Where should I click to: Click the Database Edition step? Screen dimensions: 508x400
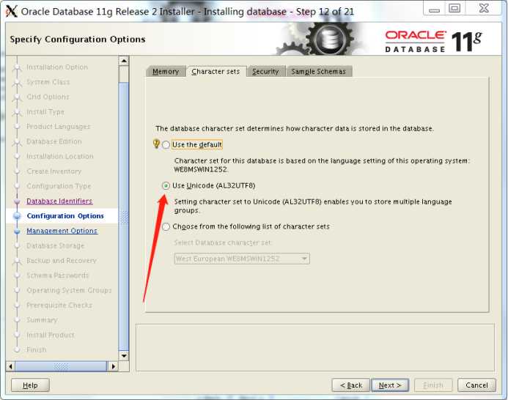click(x=54, y=141)
